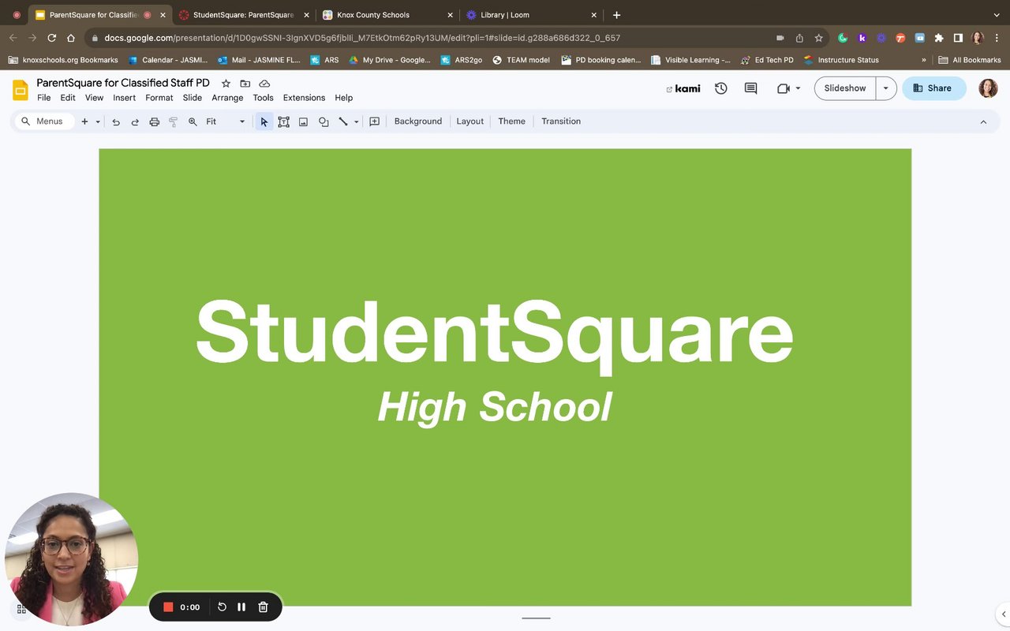Open the Background options
Image resolution: width=1010 pixels, height=631 pixels.
[x=418, y=121]
